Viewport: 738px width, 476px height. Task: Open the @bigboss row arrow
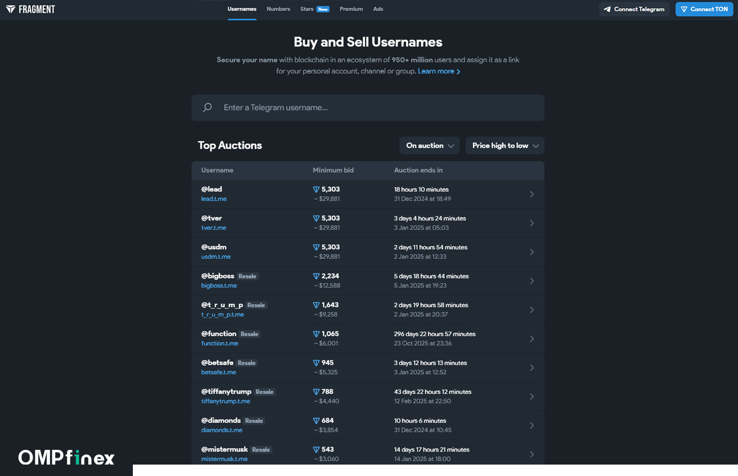coord(532,281)
